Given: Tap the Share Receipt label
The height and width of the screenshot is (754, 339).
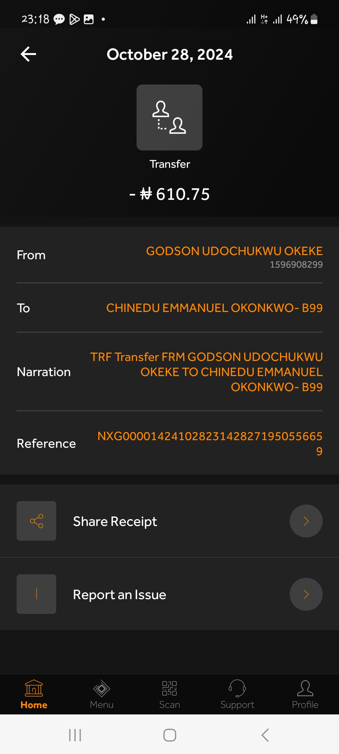Looking at the screenshot, I should click(x=115, y=522).
